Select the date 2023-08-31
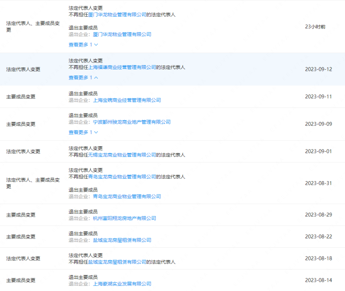The height and width of the screenshot is (291, 345). [x=318, y=183]
